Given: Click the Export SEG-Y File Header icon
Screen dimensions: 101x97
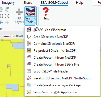Looking at the screenshot, I should tap(29, 71).
